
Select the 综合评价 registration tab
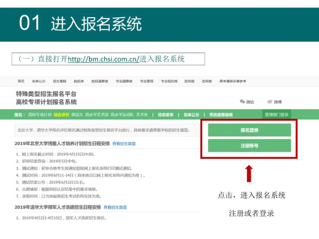[x=61, y=115]
